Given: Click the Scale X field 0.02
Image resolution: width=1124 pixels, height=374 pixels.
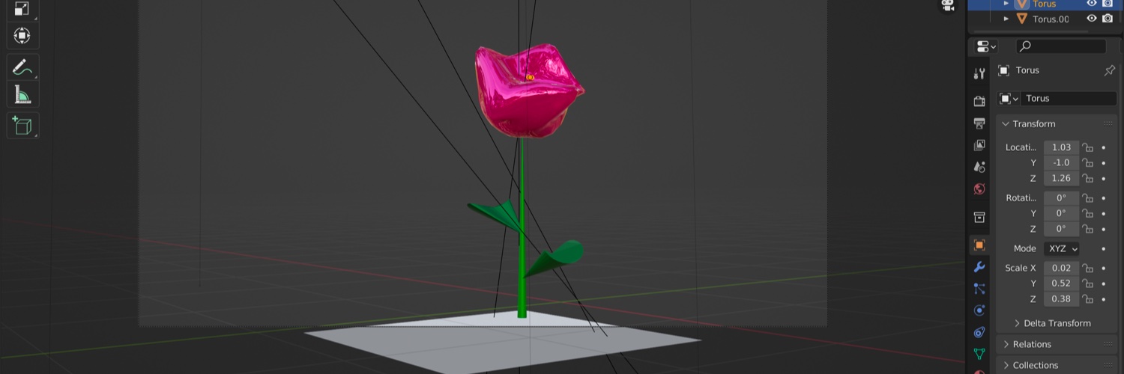Looking at the screenshot, I should (1062, 268).
